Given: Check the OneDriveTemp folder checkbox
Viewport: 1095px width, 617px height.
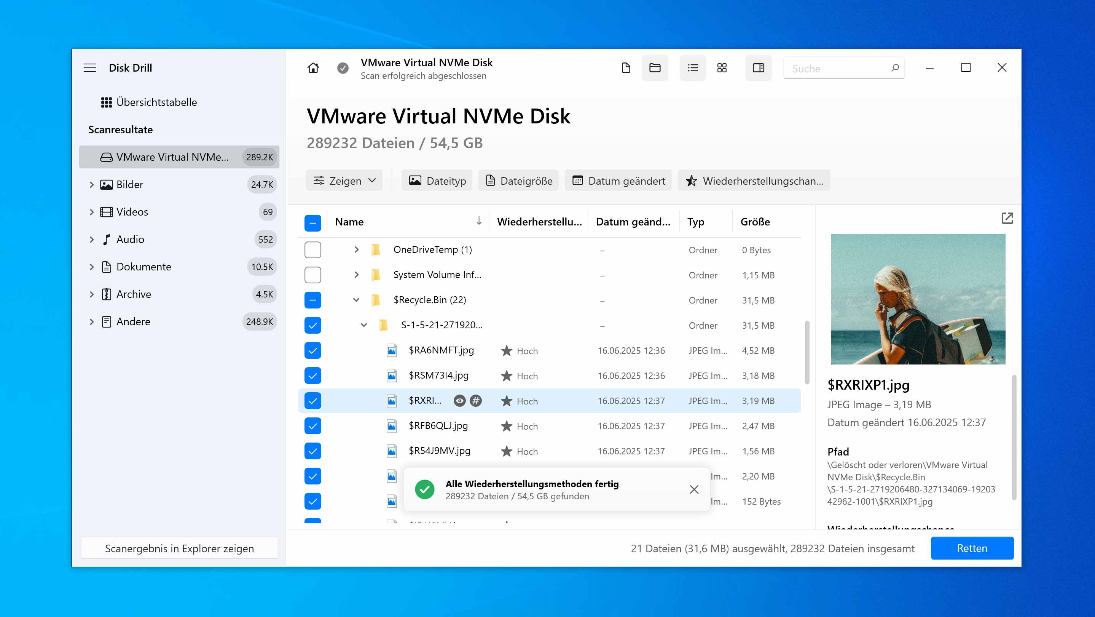Looking at the screenshot, I should pos(312,249).
